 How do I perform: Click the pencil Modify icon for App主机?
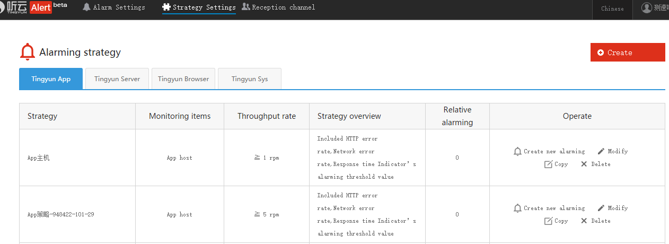pyautogui.click(x=601, y=151)
